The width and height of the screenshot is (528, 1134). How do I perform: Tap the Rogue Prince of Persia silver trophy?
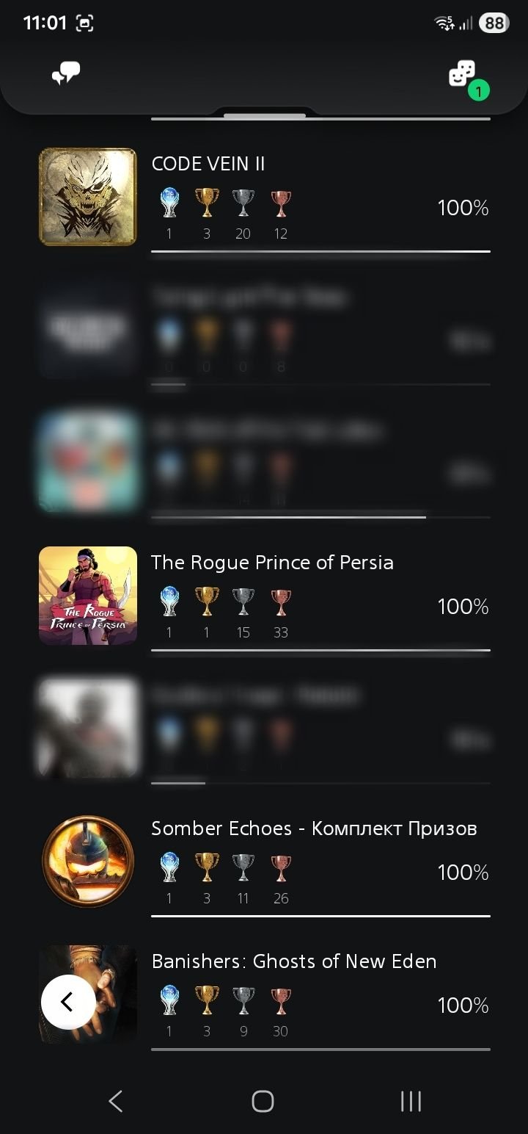243,602
